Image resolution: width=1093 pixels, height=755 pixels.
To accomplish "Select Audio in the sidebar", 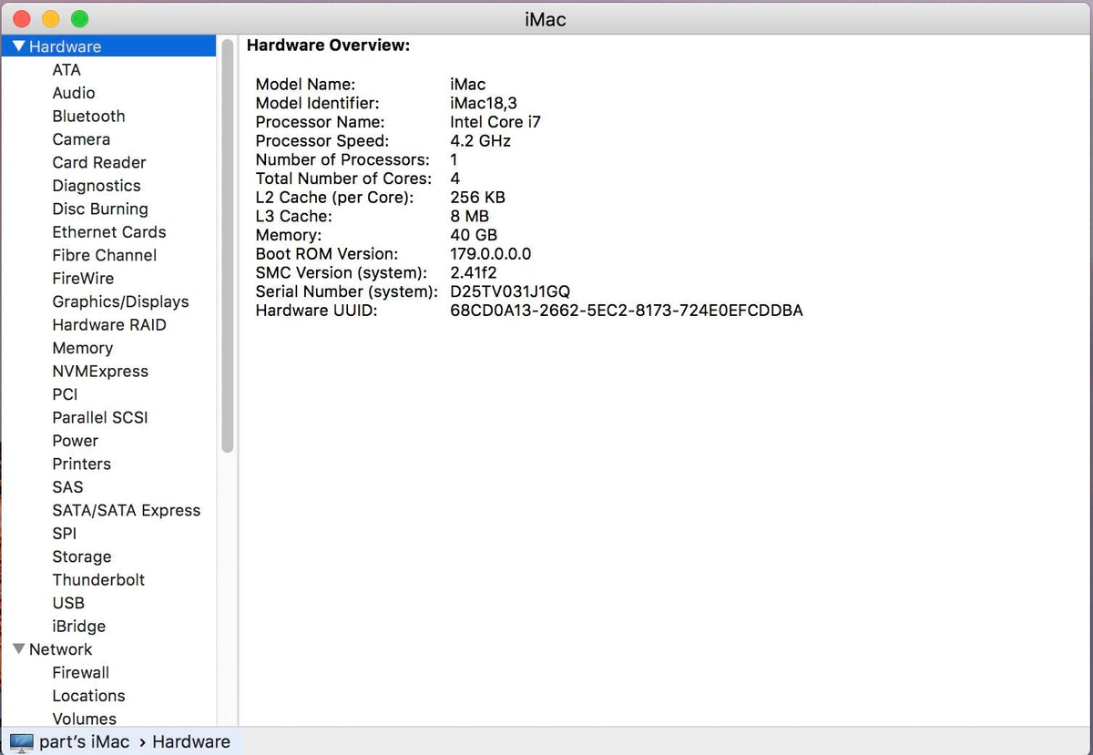I will click(74, 93).
